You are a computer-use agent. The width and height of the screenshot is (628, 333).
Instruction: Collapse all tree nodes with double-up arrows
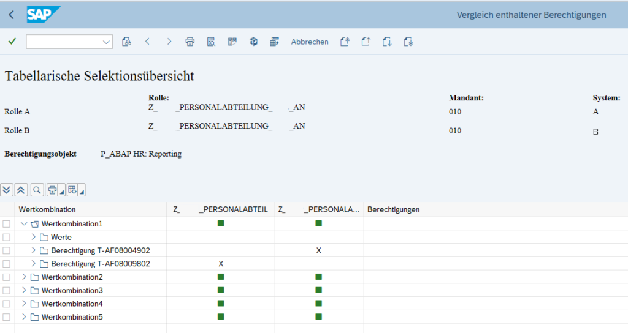coord(21,190)
